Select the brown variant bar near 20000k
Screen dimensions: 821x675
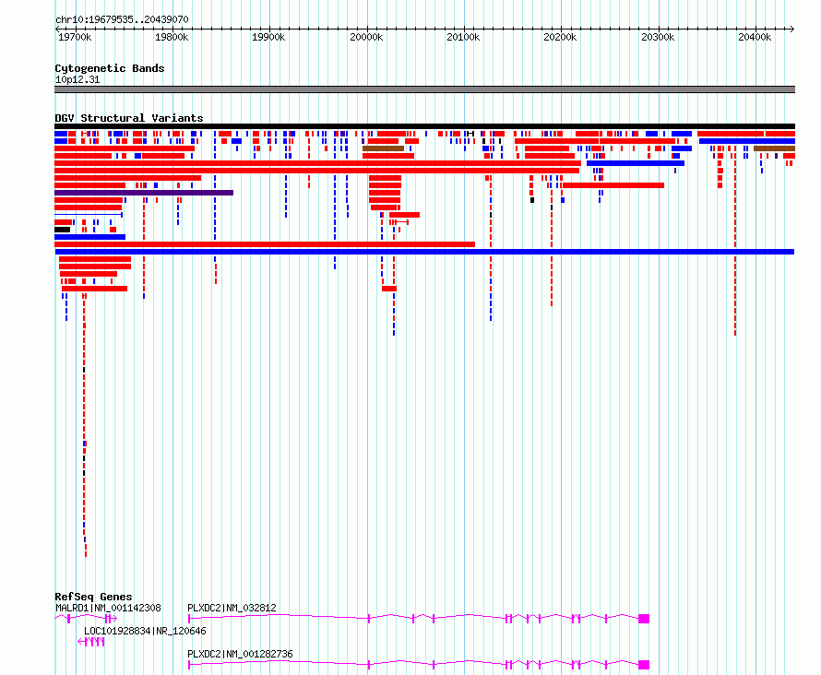(x=383, y=148)
